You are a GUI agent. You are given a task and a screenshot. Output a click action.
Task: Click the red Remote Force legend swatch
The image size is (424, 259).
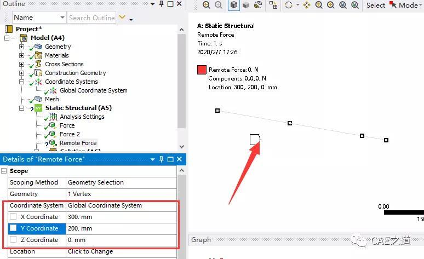[x=202, y=70]
